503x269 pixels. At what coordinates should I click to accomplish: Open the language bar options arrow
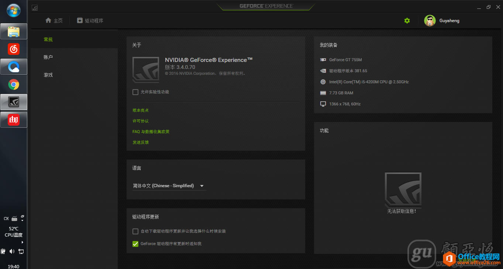click(x=23, y=220)
